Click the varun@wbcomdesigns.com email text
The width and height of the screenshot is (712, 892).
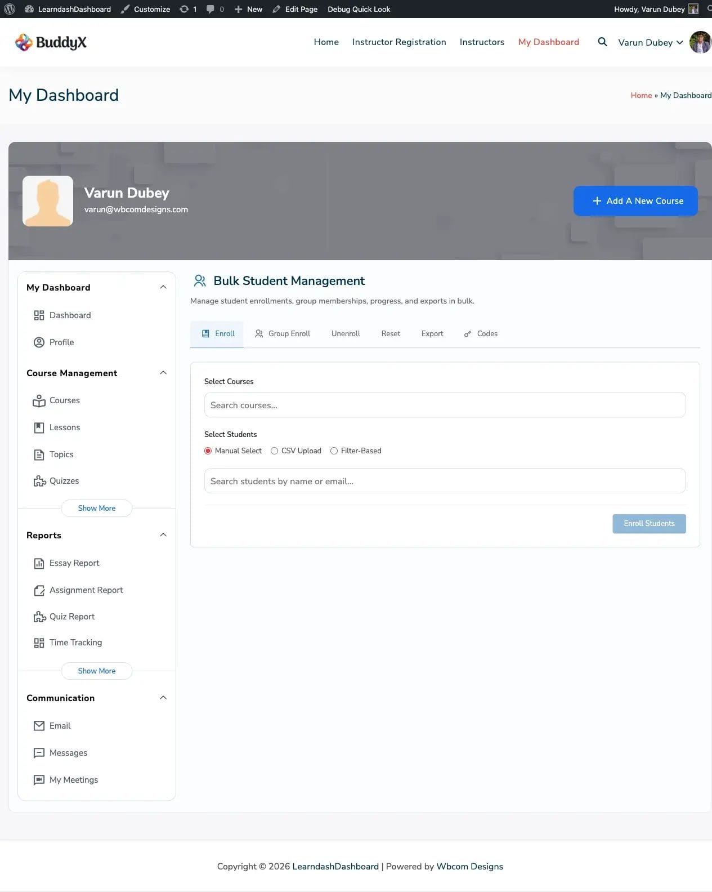pyautogui.click(x=136, y=209)
